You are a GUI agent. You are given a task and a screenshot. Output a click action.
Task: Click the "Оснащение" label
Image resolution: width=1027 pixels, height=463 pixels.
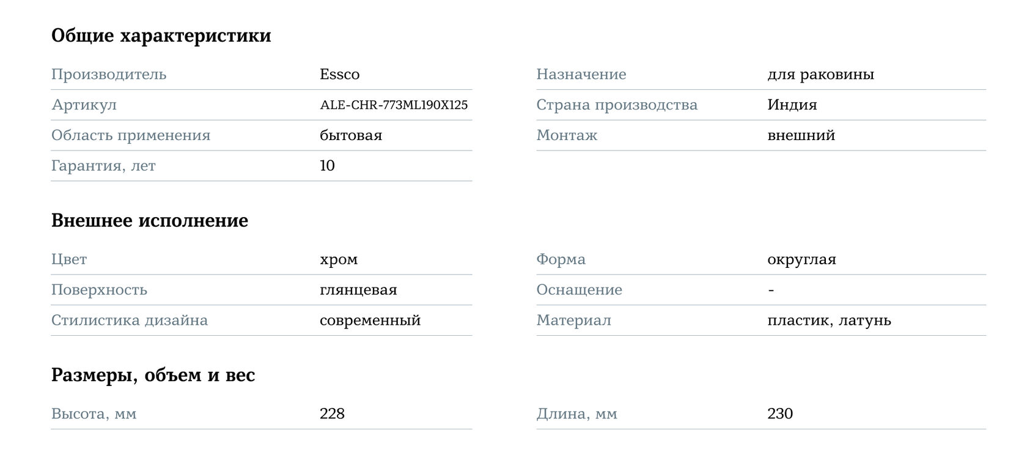(x=579, y=290)
